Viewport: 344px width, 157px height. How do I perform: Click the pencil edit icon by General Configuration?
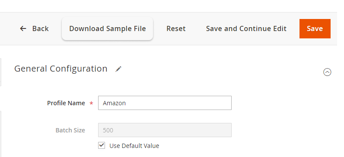point(118,69)
